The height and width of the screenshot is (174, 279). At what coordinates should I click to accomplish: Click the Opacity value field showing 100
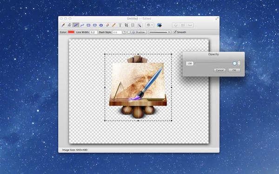(x=190, y=64)
